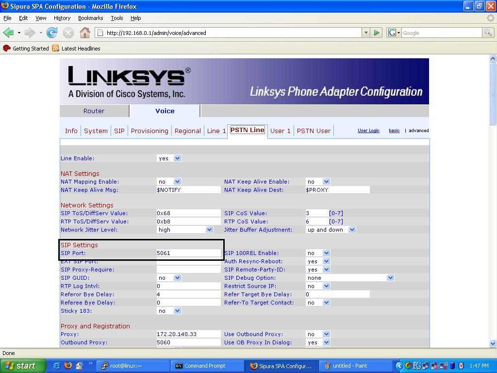The image size is (497, 373).
Task: Open the Auth Resync-Reboot dropdown
Action: click(318, 261)
